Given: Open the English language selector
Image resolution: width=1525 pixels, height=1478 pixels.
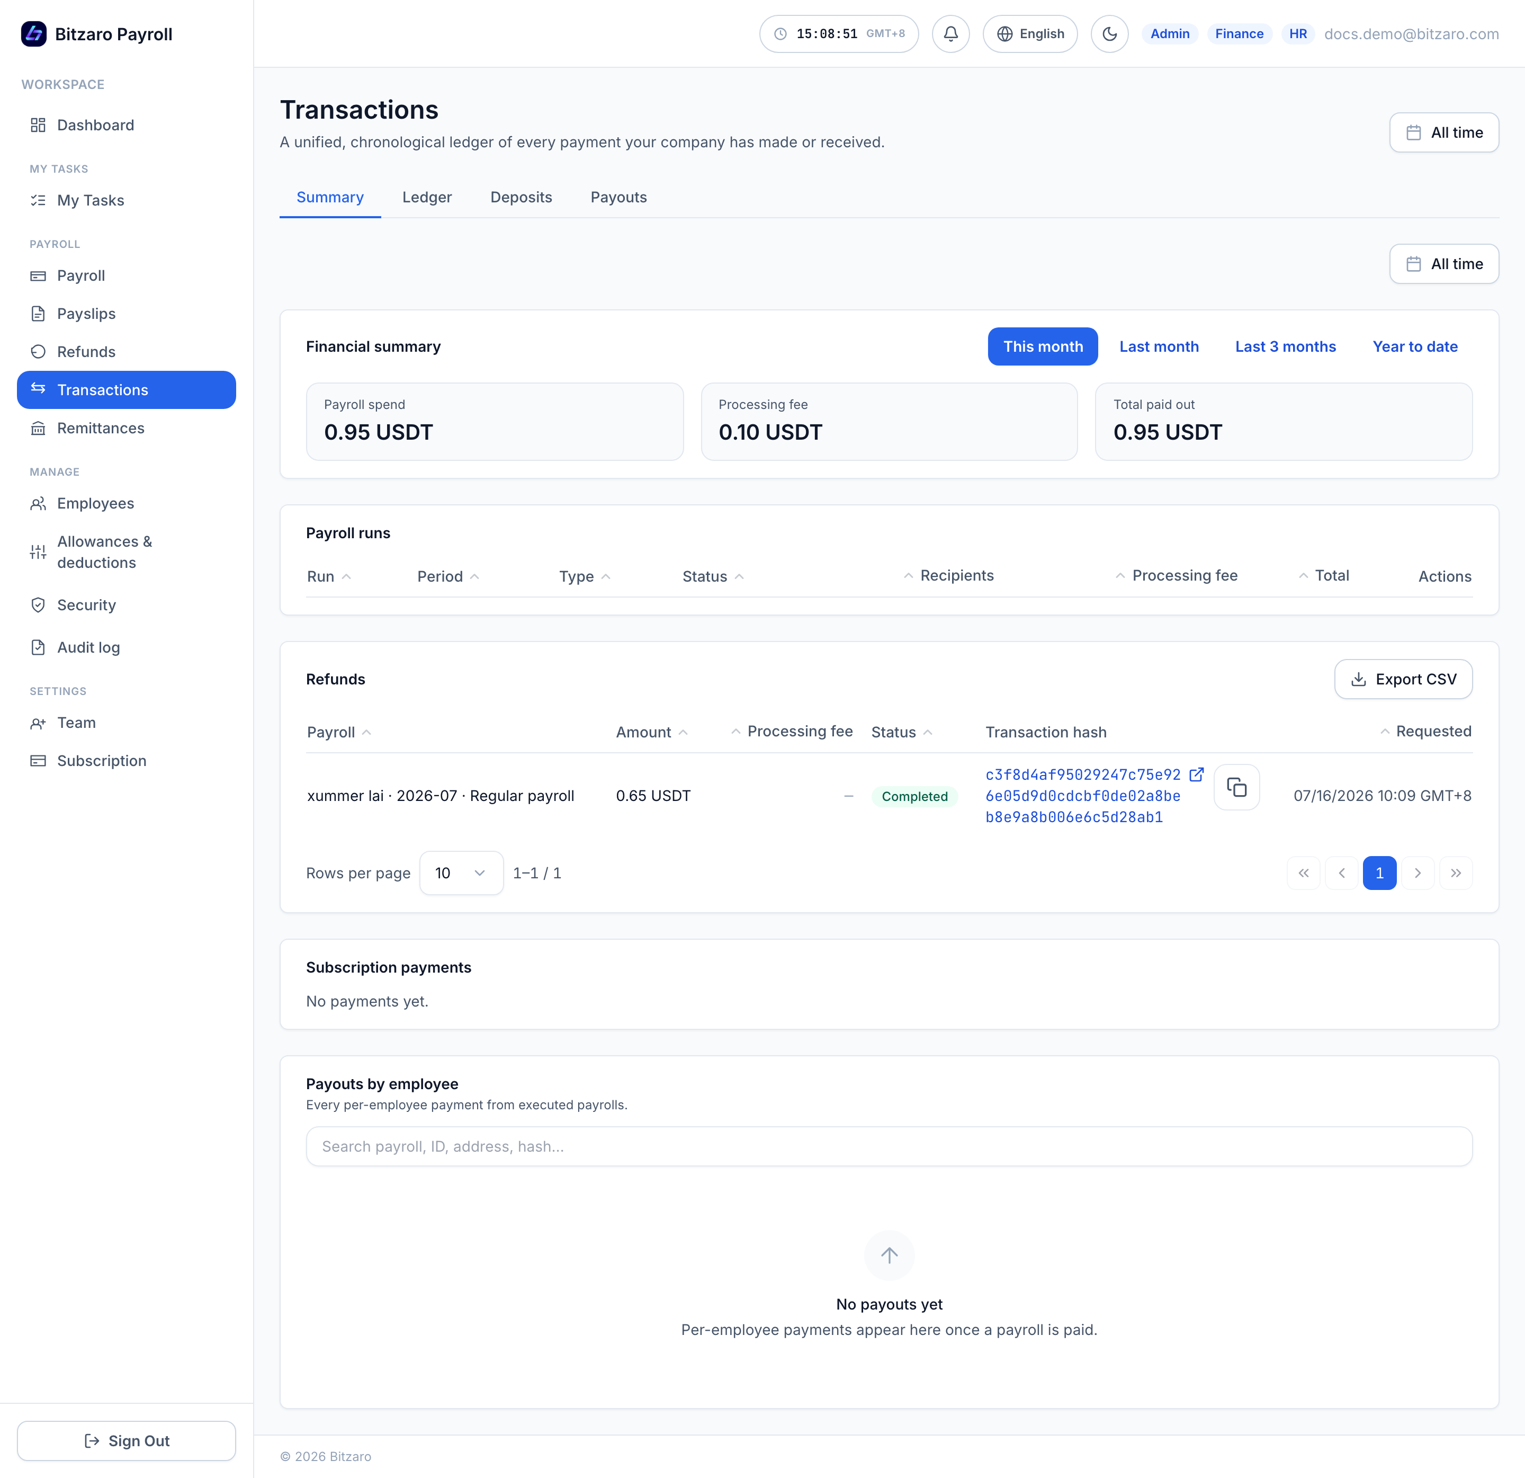Looking at the screenshot, I should [1030, 33].
